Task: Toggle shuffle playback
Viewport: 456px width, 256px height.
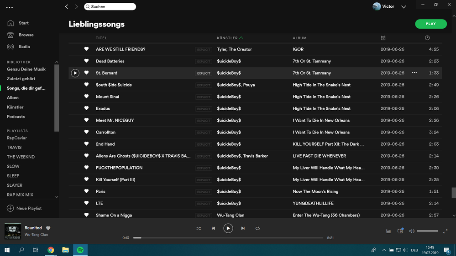Action: pos(199,228)
